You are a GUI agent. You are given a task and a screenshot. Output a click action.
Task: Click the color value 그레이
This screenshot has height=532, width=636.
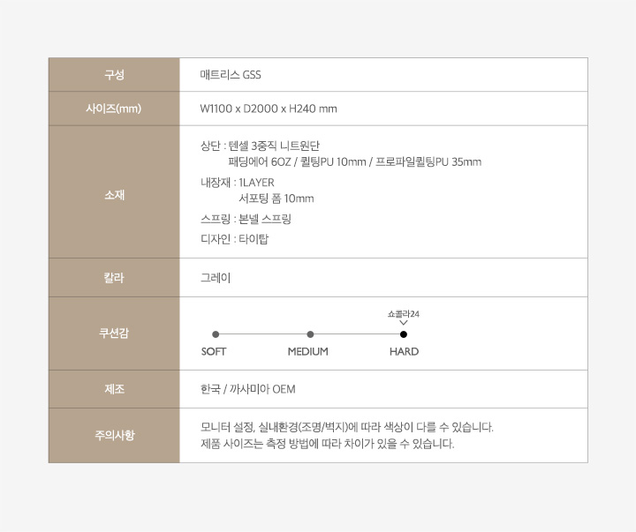pyautogui.click(x=216, y=278)
